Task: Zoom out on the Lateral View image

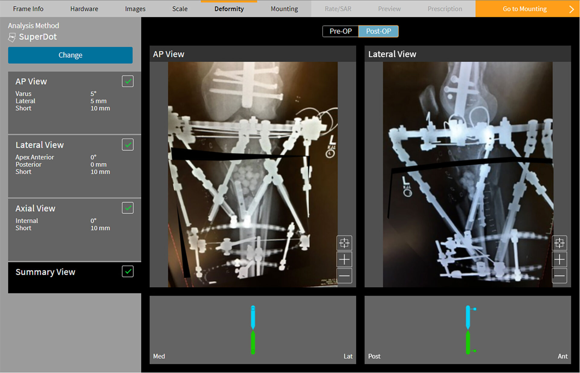Action: (559, 276)
